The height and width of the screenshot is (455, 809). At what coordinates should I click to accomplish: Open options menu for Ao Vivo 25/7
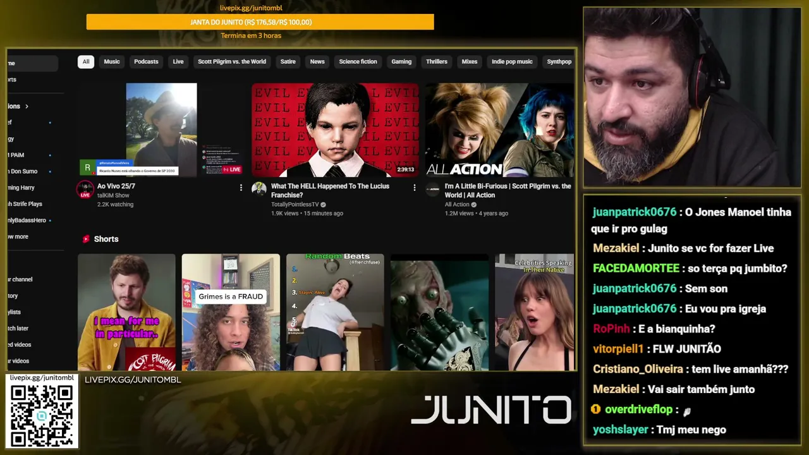[241, 188]
